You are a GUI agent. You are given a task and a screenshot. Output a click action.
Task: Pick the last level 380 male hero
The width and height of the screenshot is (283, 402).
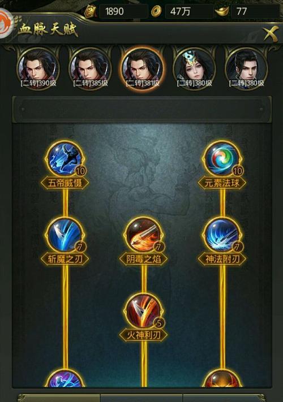[247, 69]
